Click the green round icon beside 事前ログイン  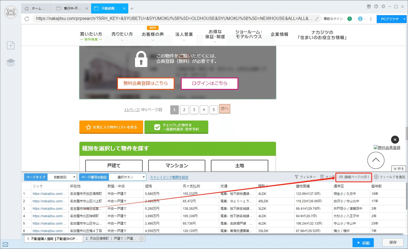click(x=350, y=19)
